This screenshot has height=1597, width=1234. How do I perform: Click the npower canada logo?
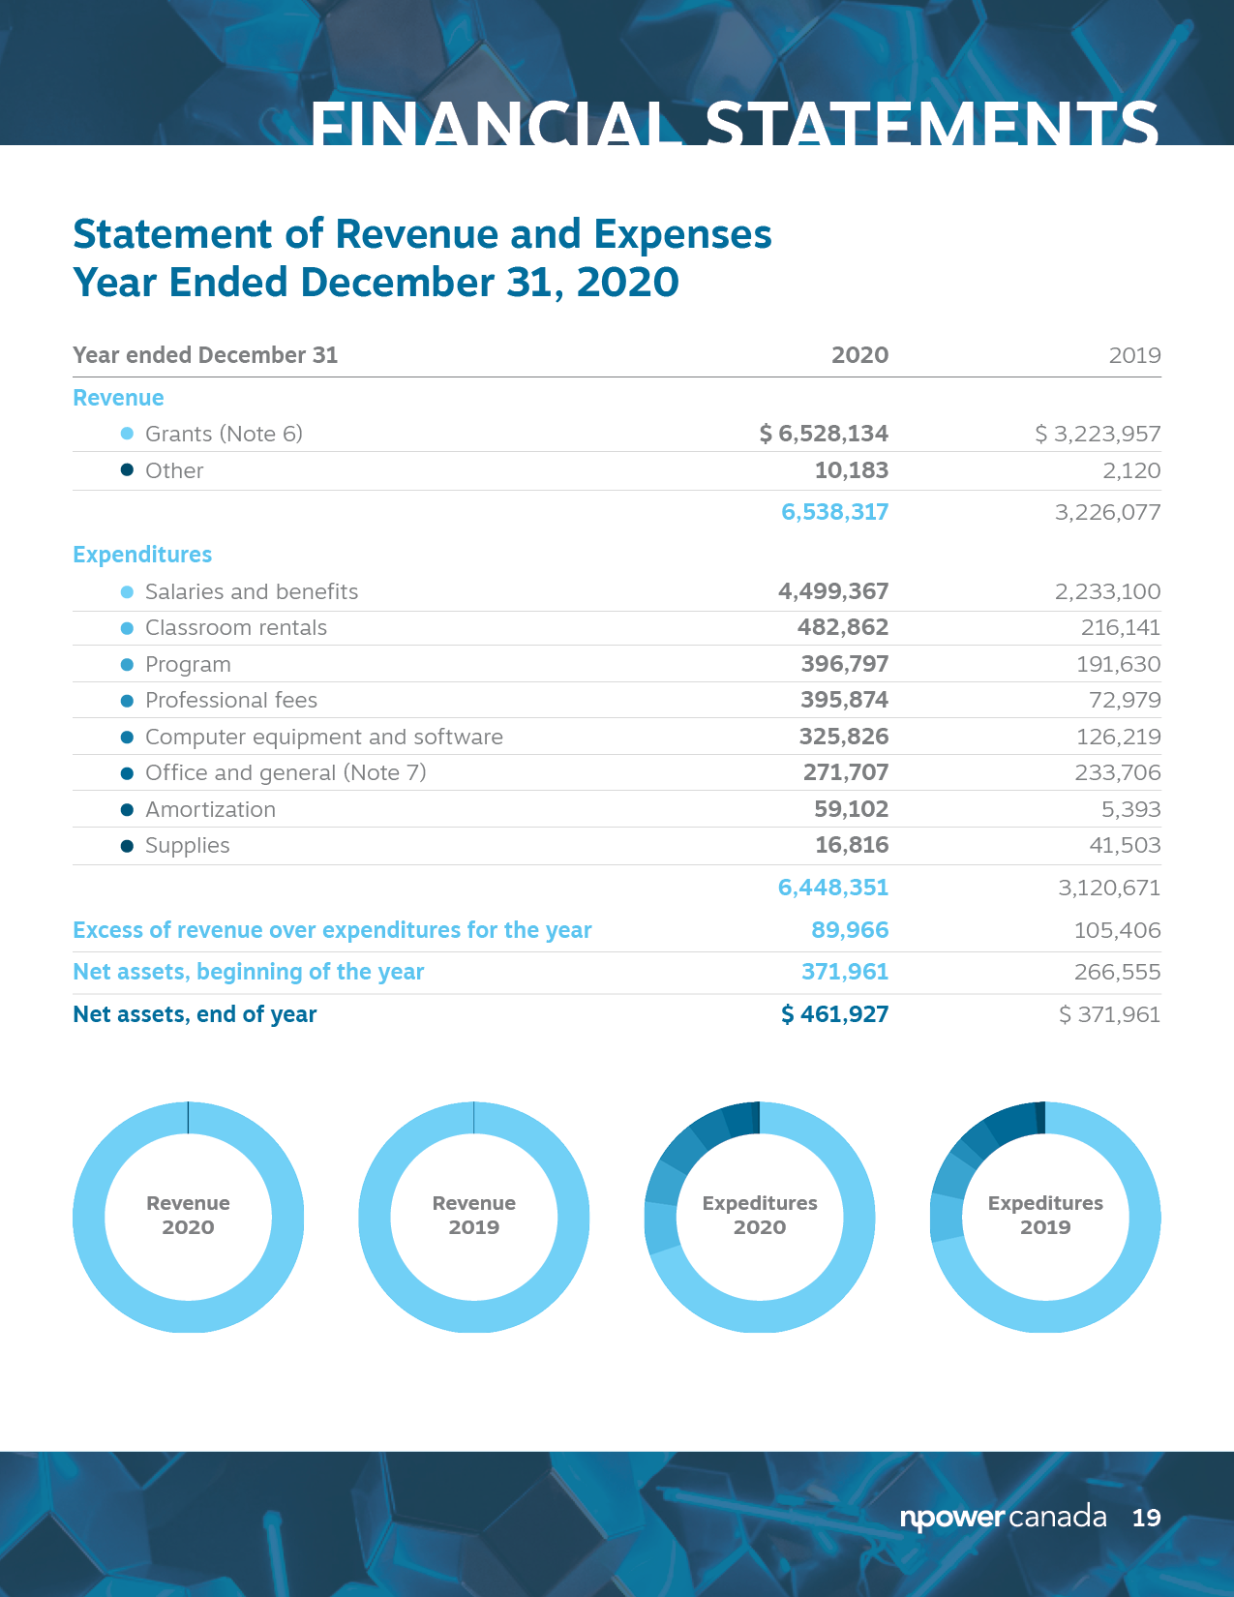click(1003, 1517)
